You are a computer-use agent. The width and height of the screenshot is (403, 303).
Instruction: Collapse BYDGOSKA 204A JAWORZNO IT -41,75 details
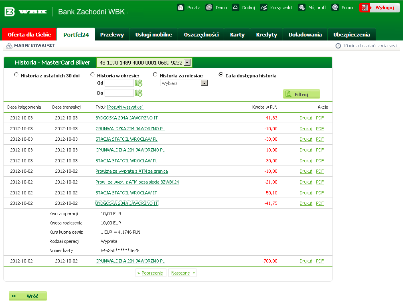[127, 203]
